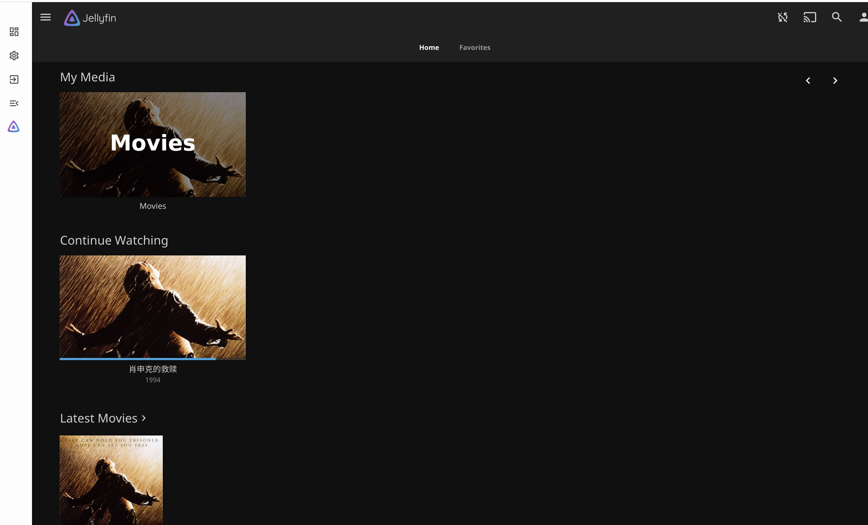Open Cast to device icon

[809, 17]
